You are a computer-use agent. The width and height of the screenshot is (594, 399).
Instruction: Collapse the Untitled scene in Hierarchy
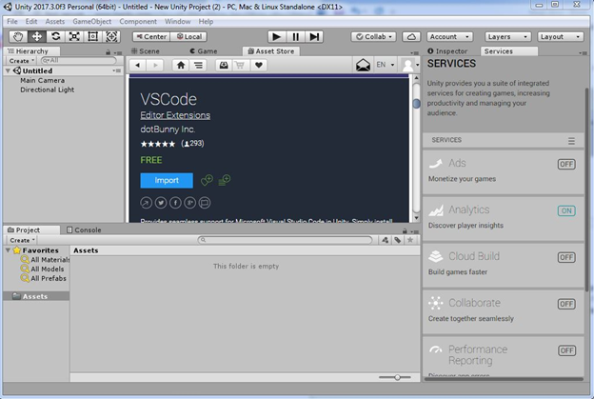coord(8,70)
